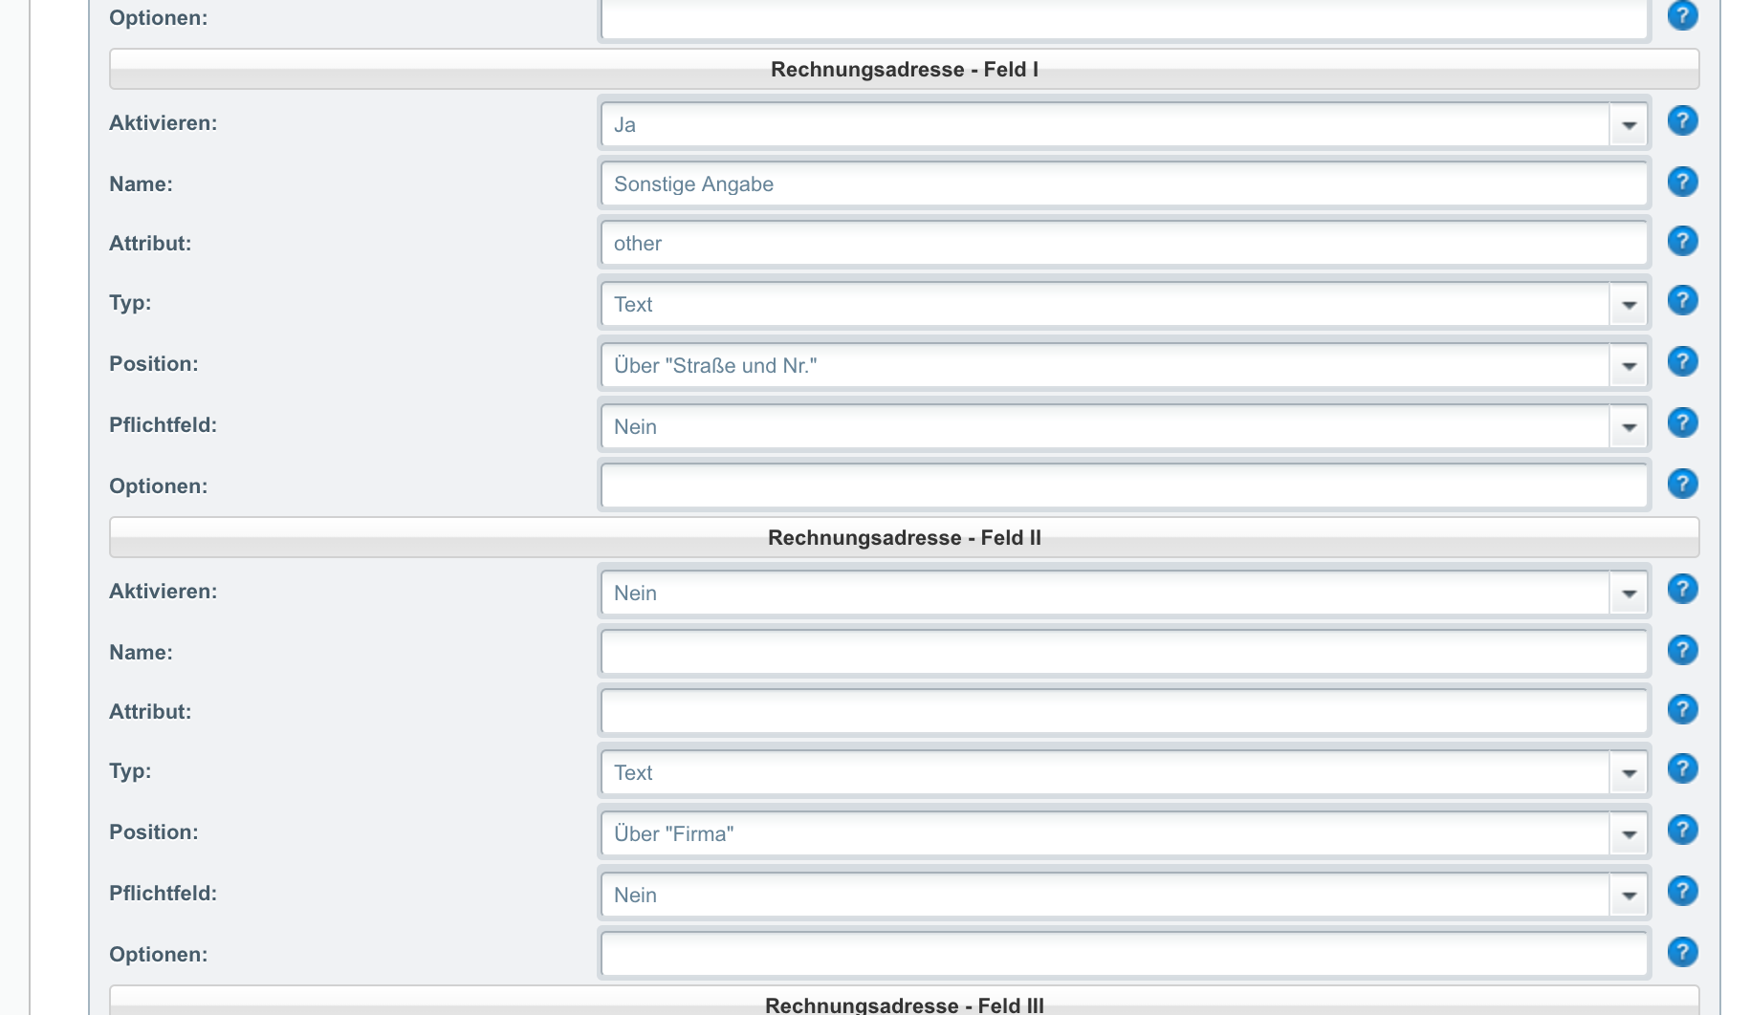Open help for Feld II Optionen
Image resolution: width=1750 pixels, height=1015 pixels.
[x=1682, y=952]
